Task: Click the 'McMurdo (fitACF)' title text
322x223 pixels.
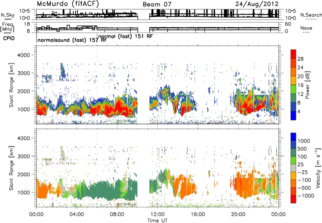Action: 68,4
